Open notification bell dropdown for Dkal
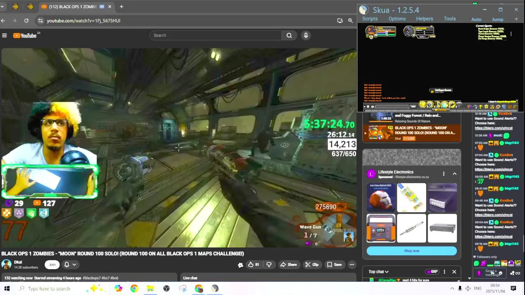 (70, 265)
